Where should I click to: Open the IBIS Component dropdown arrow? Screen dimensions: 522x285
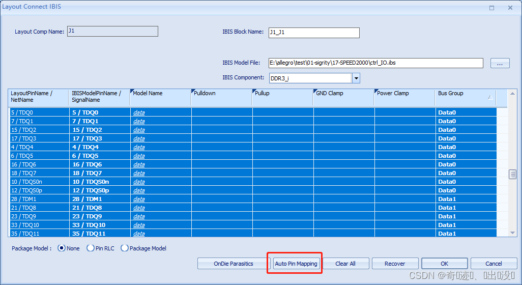(356, 78)
